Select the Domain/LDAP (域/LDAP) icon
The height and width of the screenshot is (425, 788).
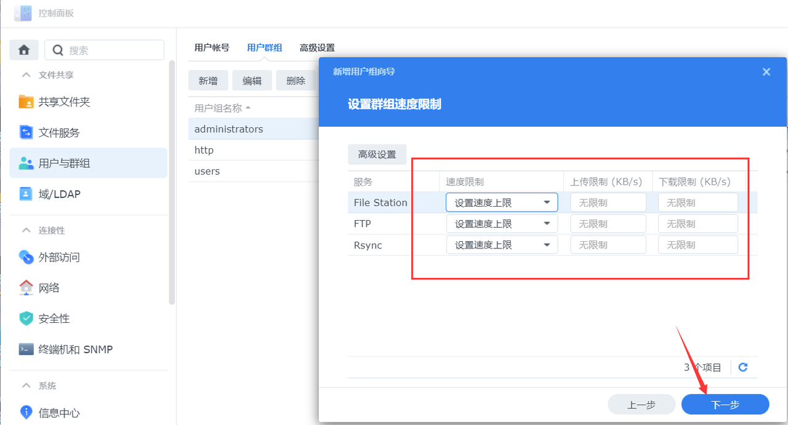pos(26,194)
